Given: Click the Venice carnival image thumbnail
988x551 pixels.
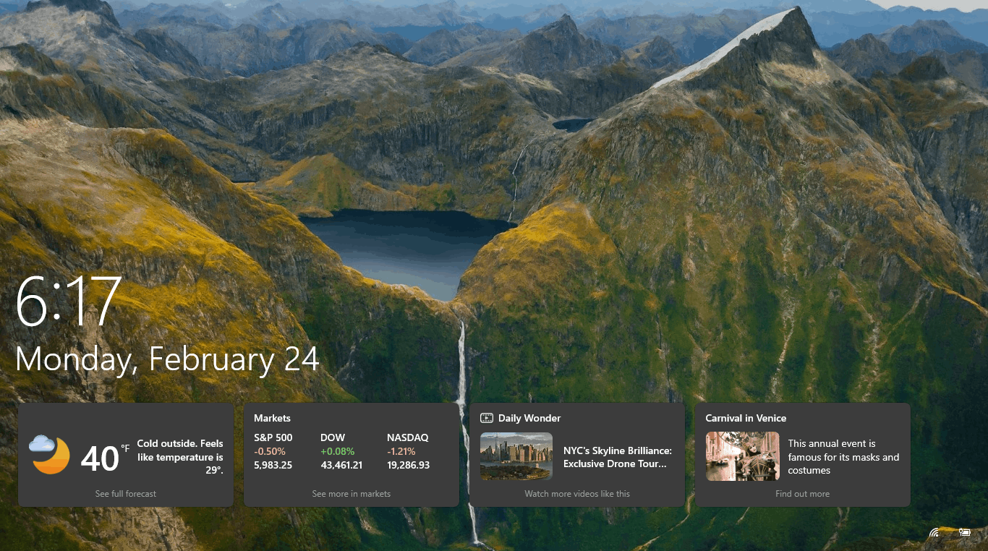Looking at the screenshot, I should (x=742, y=456).
